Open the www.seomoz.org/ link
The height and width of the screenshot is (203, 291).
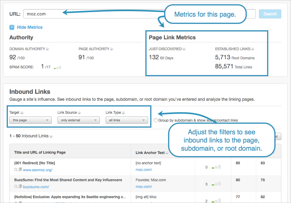[x=38, y=170]
